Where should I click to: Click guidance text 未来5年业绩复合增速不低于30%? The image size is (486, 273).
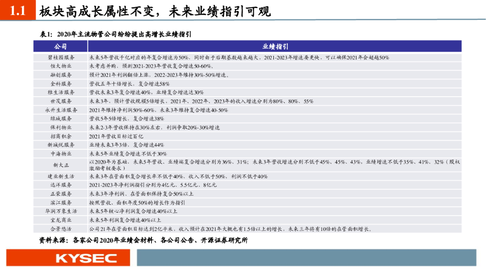(x=128, y=154)
